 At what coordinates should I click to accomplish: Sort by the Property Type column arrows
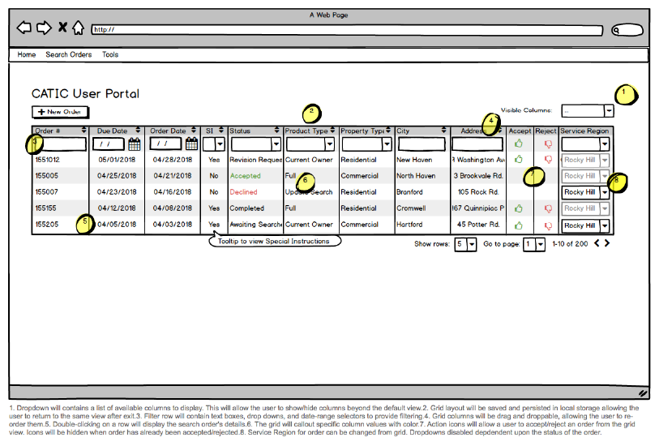(388, 130)
